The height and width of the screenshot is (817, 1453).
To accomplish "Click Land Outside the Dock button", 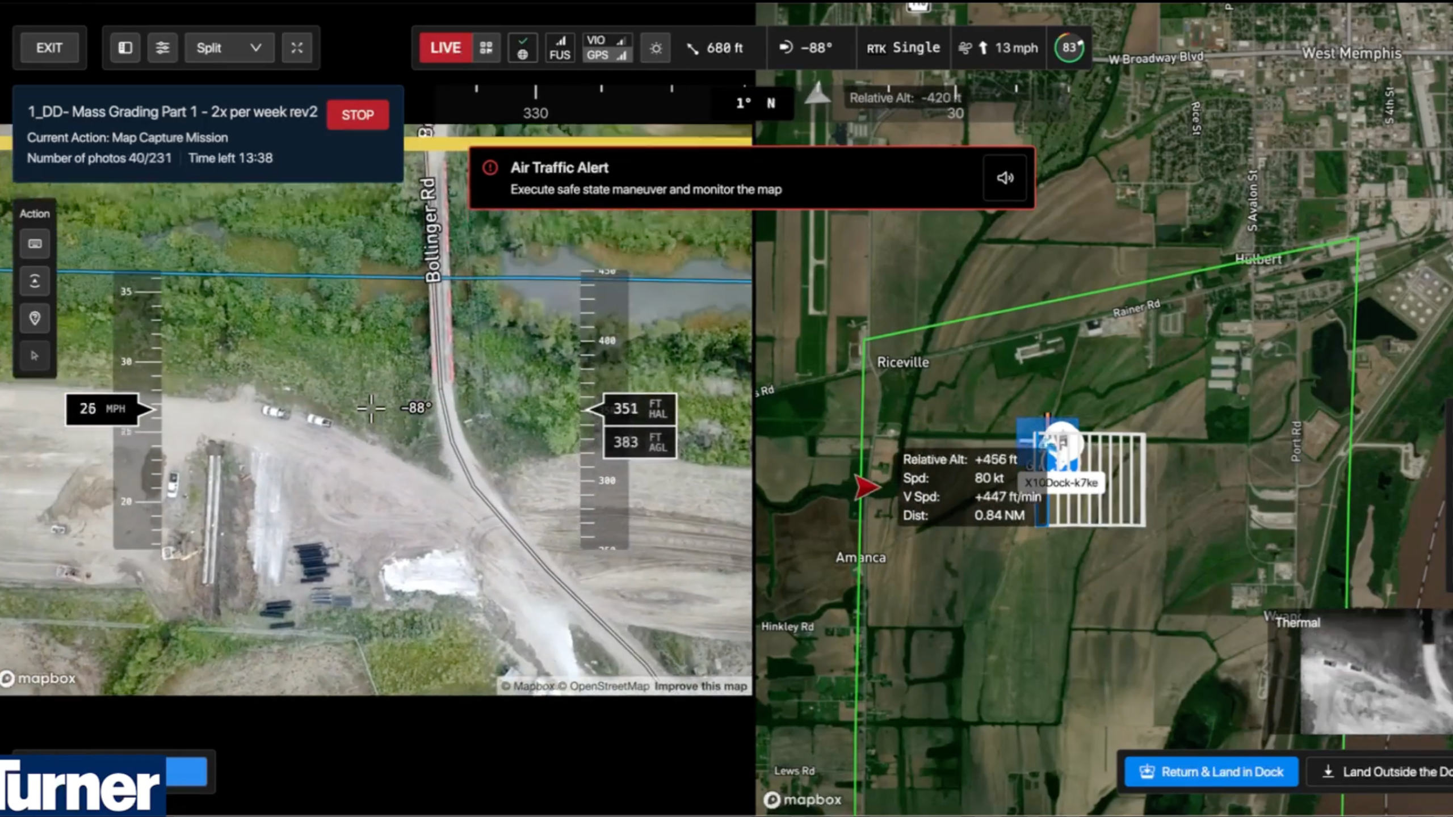I will (x=1380, y=772).
